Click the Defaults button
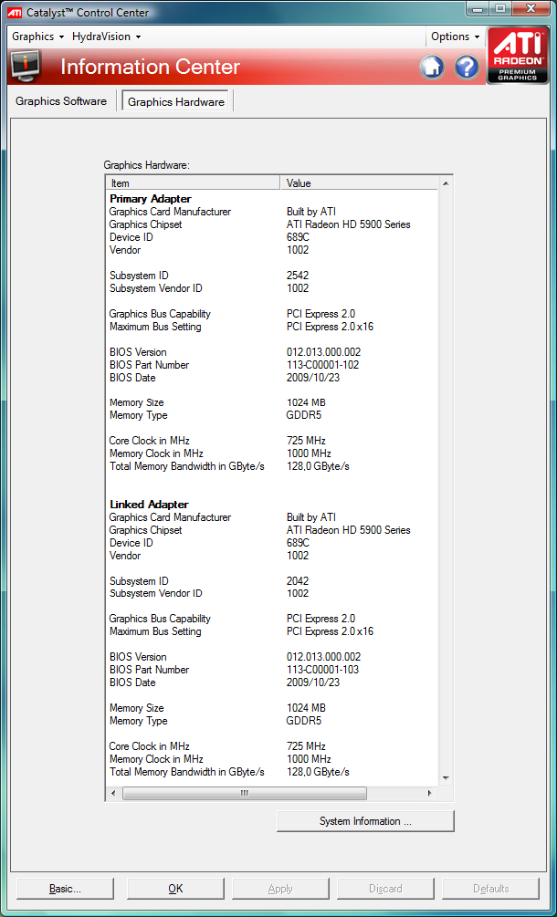Image resolution: width=557 pixels, height=917 pixels. 490,889
